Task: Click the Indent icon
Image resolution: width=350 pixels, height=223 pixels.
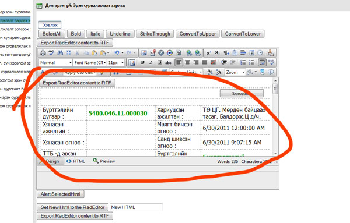Action: coord(223,63)
